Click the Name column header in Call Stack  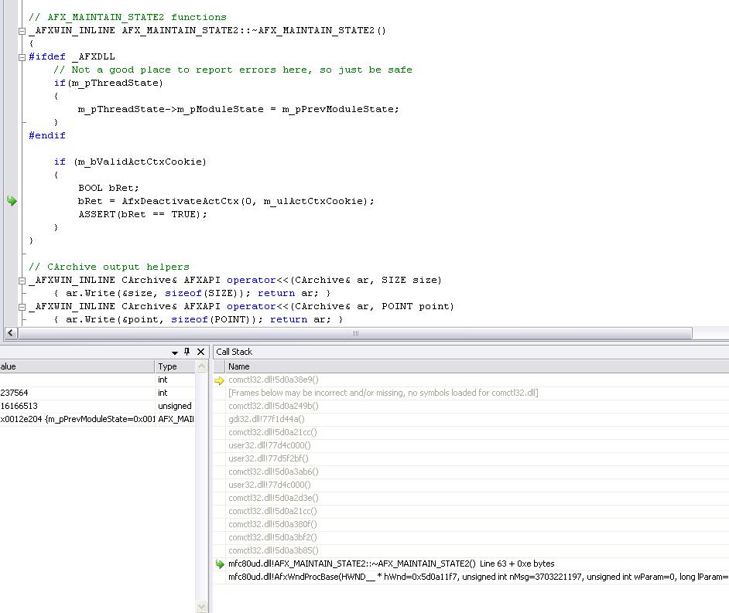(239, 366)
